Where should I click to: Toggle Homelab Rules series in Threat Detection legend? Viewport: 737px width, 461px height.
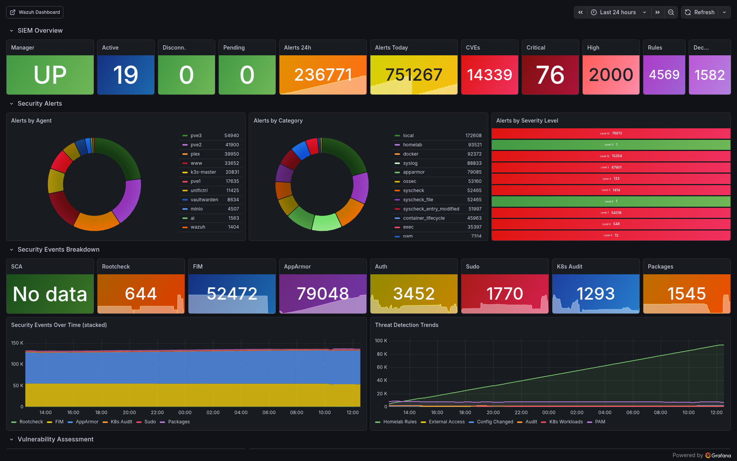point(400,422)
